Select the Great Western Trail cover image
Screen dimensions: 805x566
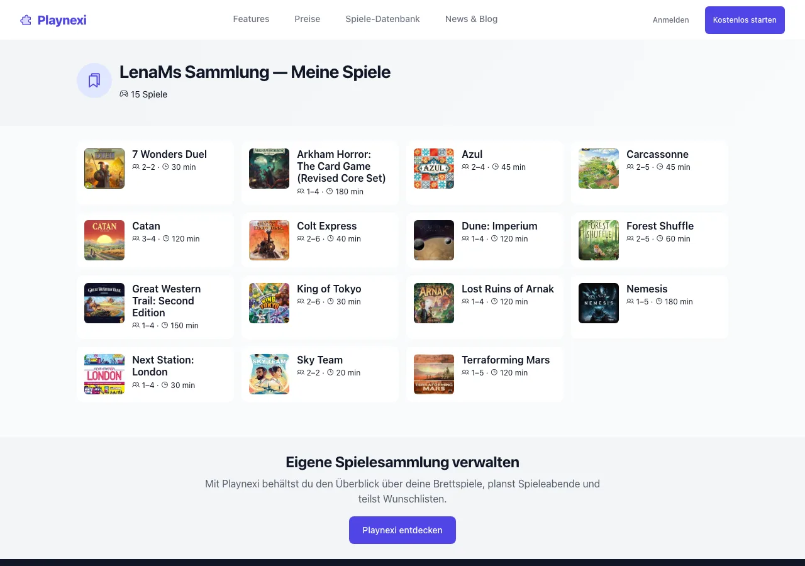click(104, 303)
